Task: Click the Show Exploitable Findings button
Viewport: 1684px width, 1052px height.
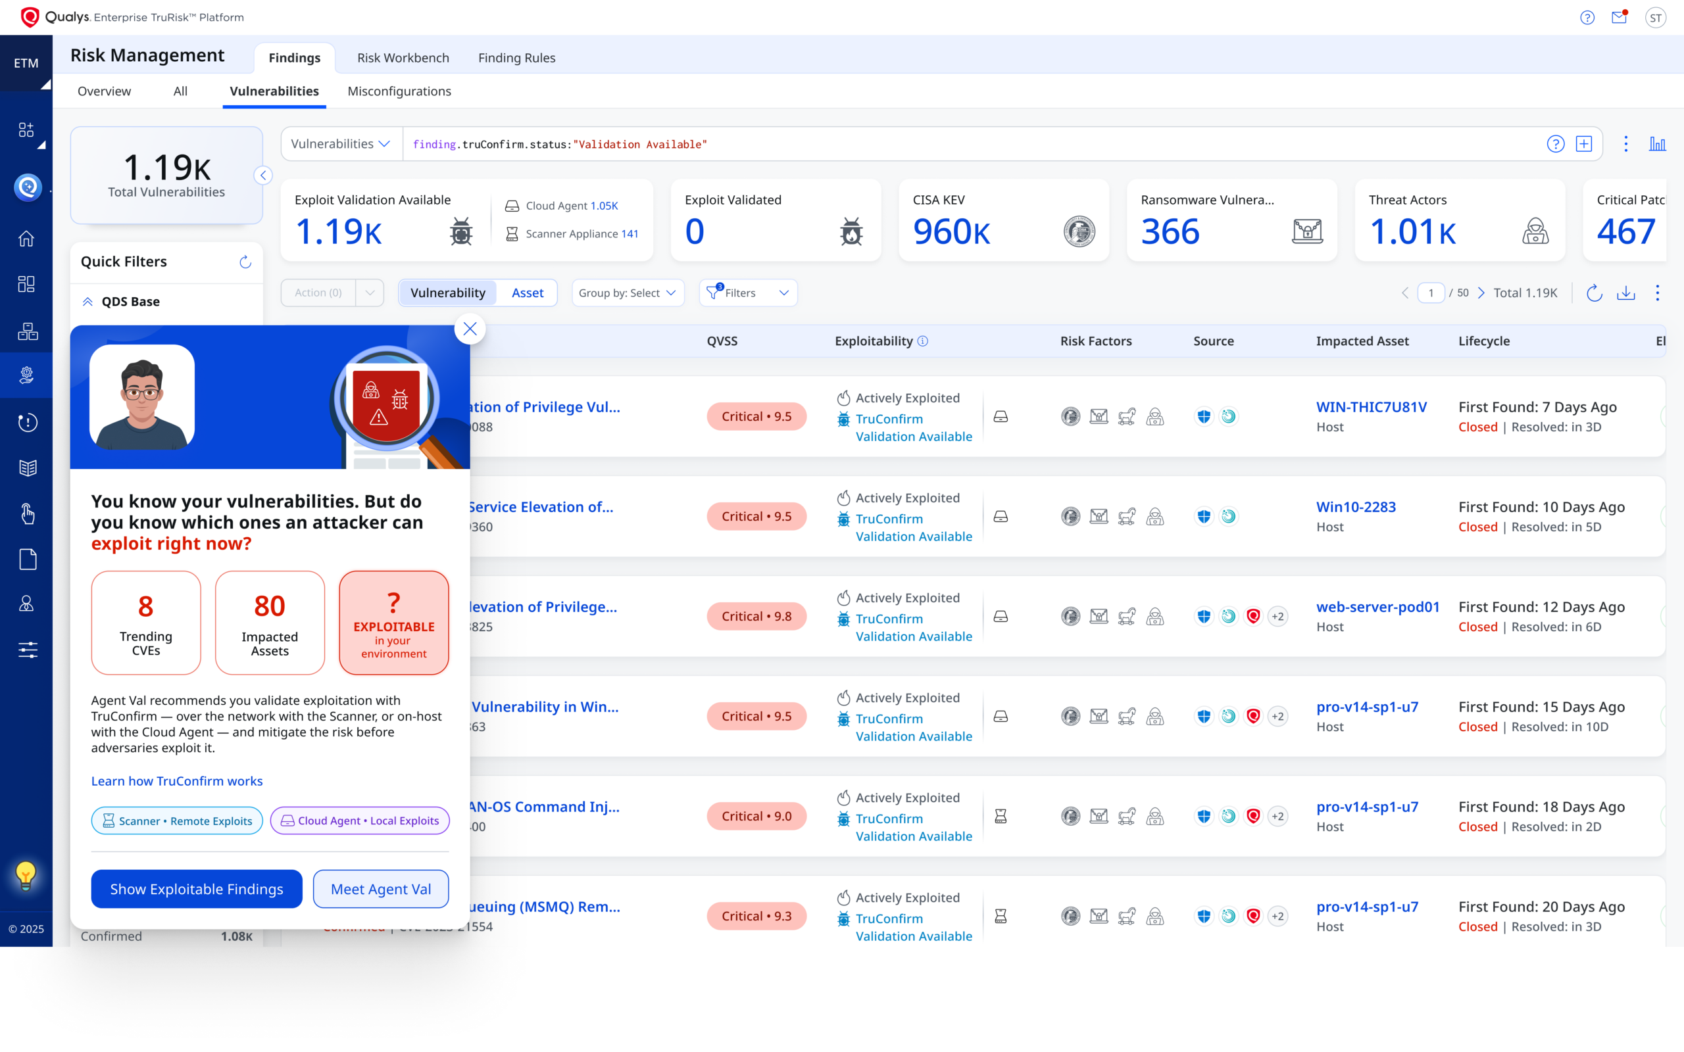Action: pyautogui.click(x=196, y=888)
